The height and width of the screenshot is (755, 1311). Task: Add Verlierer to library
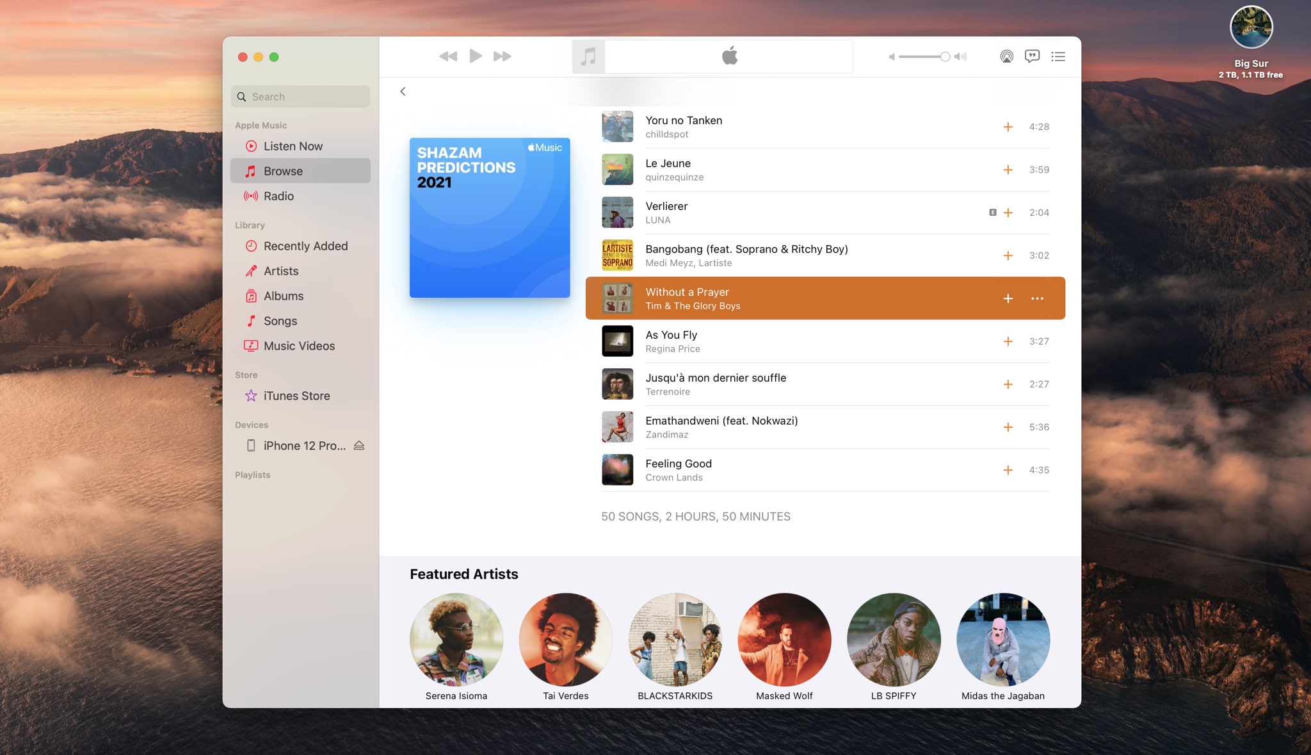pos(1008,213)
